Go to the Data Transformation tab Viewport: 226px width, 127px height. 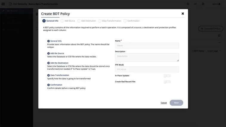112,21
